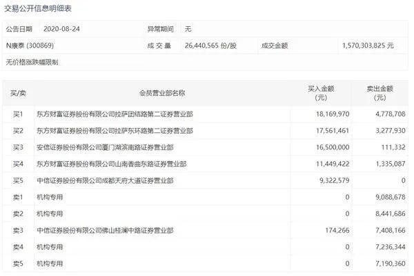Screen dimensions: 414x276
Task: Select 机构专用 in the 卖5 row
Action: click(x=50, y=264)
